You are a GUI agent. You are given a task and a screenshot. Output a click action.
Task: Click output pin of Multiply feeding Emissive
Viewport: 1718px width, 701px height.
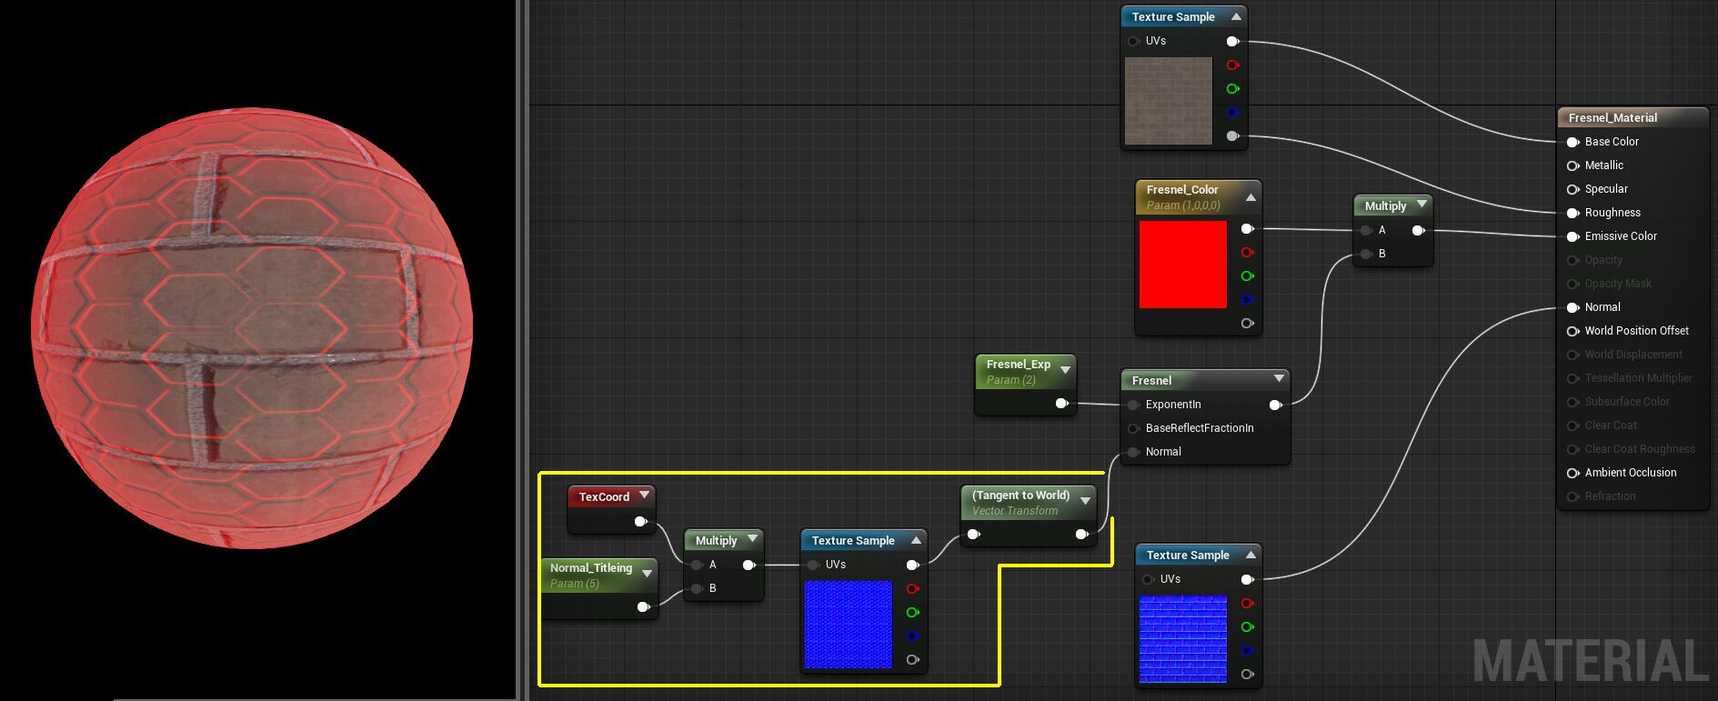coord(1418,230)
